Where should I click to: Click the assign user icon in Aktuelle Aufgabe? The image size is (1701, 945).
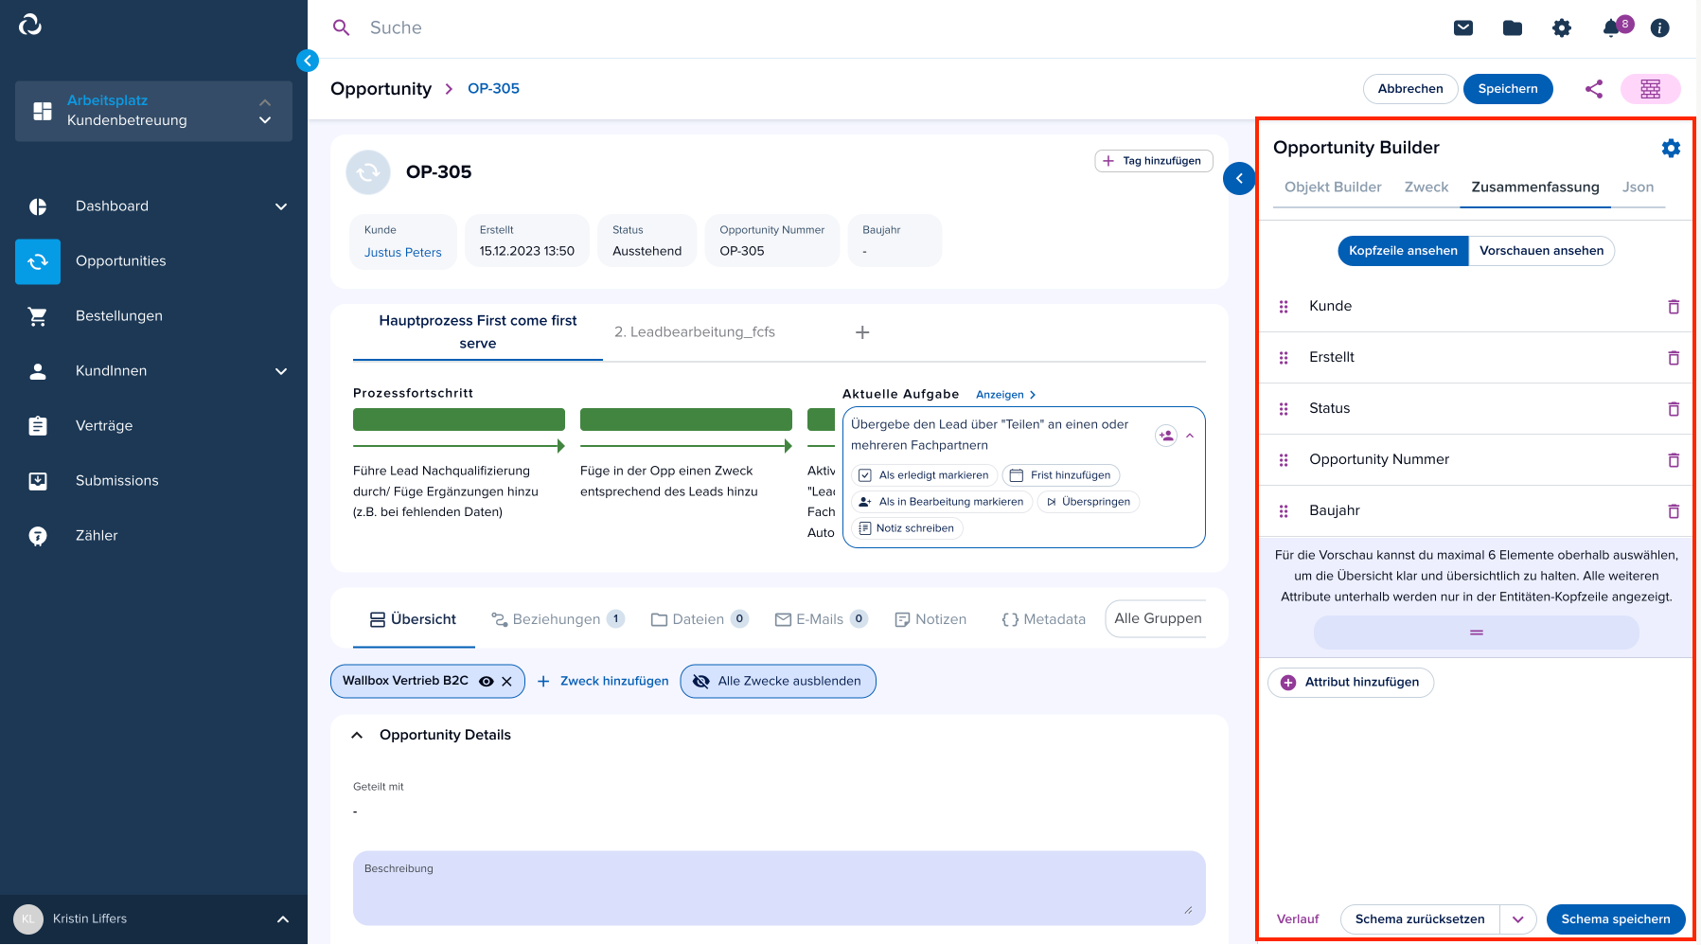(x=1166, y=436)
